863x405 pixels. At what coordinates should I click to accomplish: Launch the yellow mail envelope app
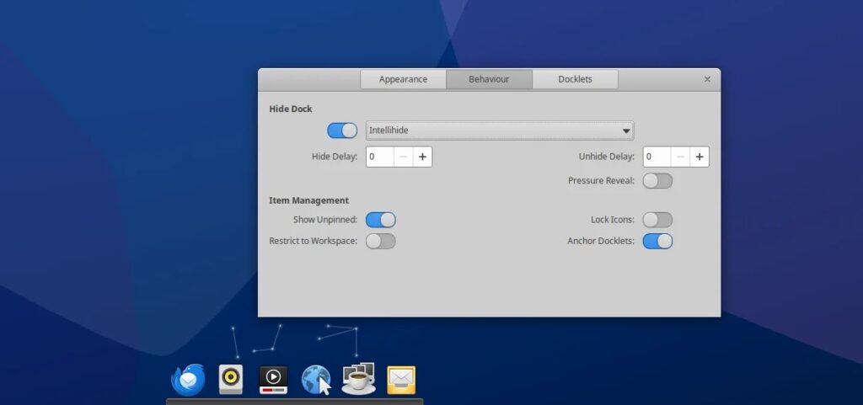(401, 379)
